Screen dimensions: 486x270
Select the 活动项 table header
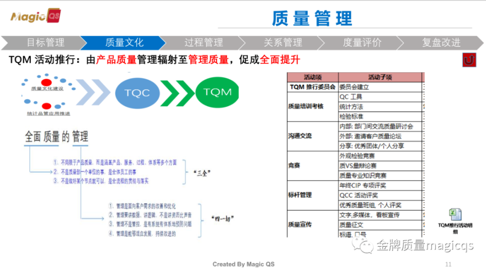[x=313, y=77]
